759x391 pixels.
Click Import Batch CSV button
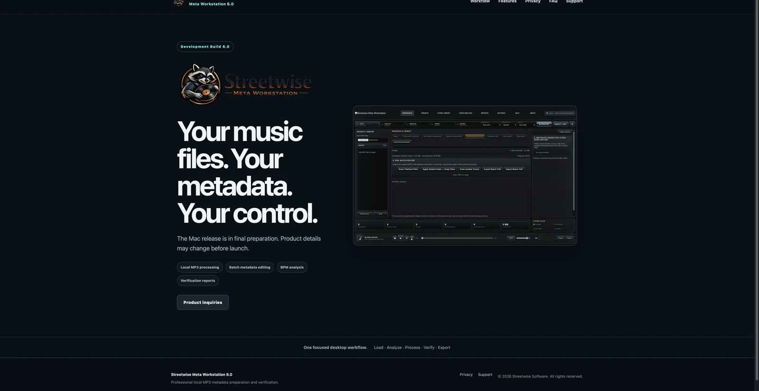click(514, 169)
